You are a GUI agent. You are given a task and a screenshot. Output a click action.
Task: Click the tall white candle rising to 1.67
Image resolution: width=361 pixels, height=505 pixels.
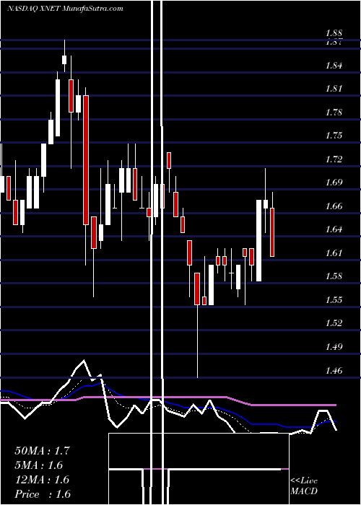click(x=258, y=240)
